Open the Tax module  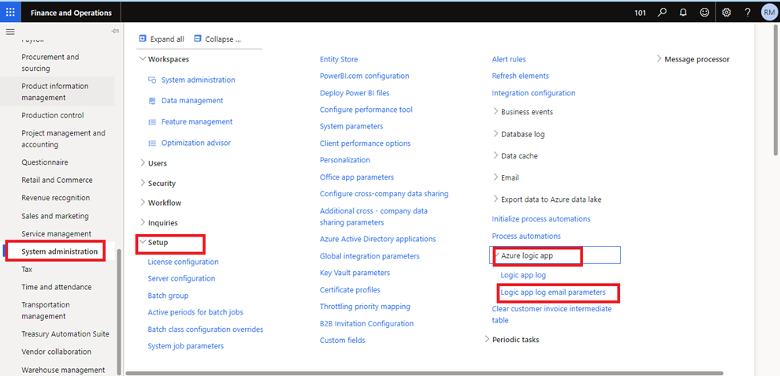pyautogui.click(x=27, y=269)
